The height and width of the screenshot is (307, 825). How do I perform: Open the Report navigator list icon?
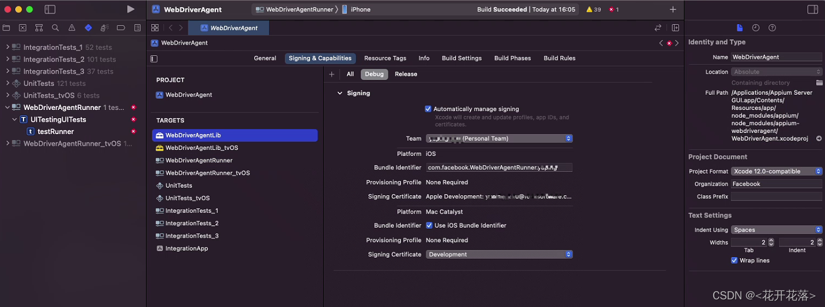click(137, 28)
